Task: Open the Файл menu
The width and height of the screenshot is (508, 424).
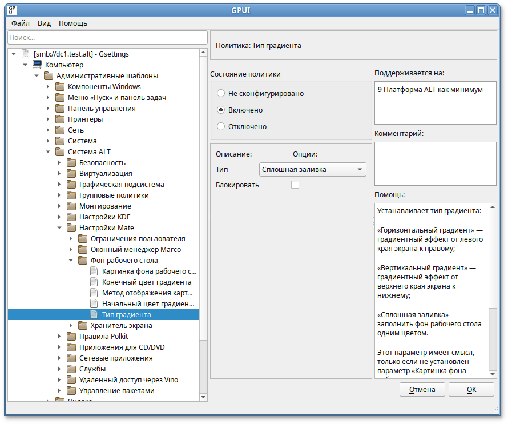Action: pos(20,23)
